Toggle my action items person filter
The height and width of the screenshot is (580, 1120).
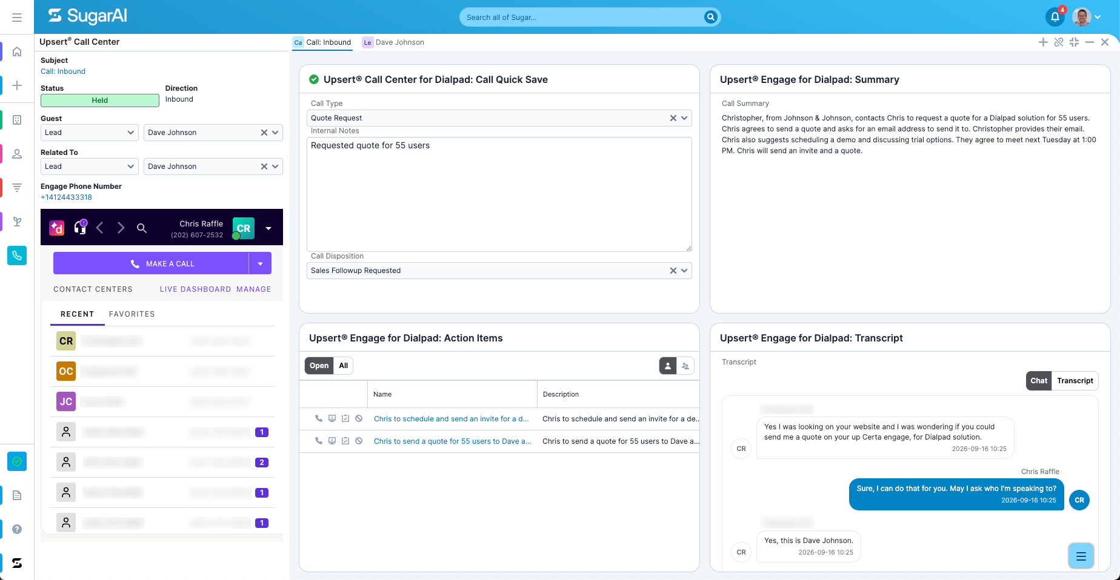[668, 366]
